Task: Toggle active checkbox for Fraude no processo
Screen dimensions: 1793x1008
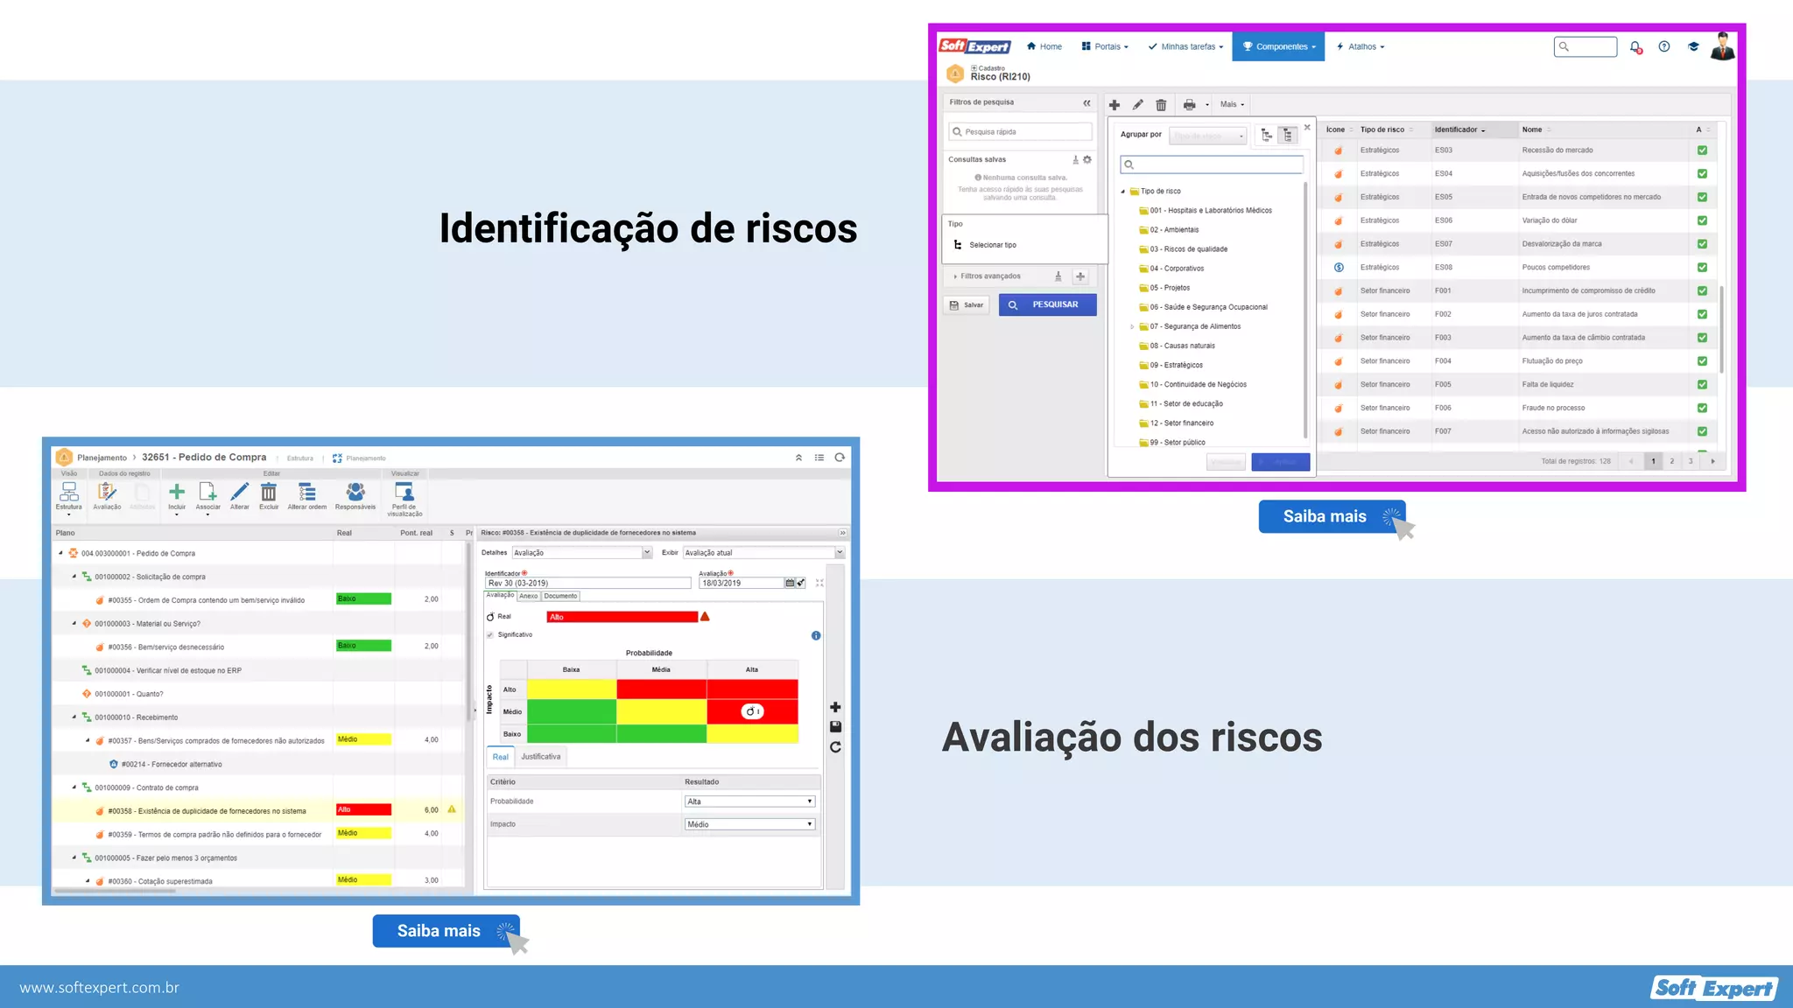Action: (1702, 408)
